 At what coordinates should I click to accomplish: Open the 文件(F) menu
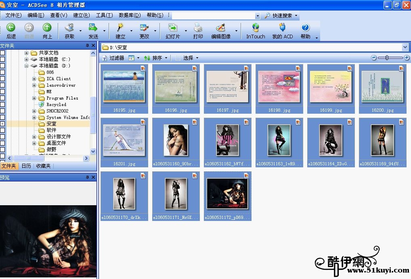[13, 15]
